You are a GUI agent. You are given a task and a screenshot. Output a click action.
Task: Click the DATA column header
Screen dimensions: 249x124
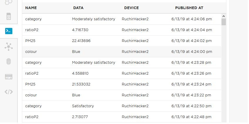coord(78,8)
